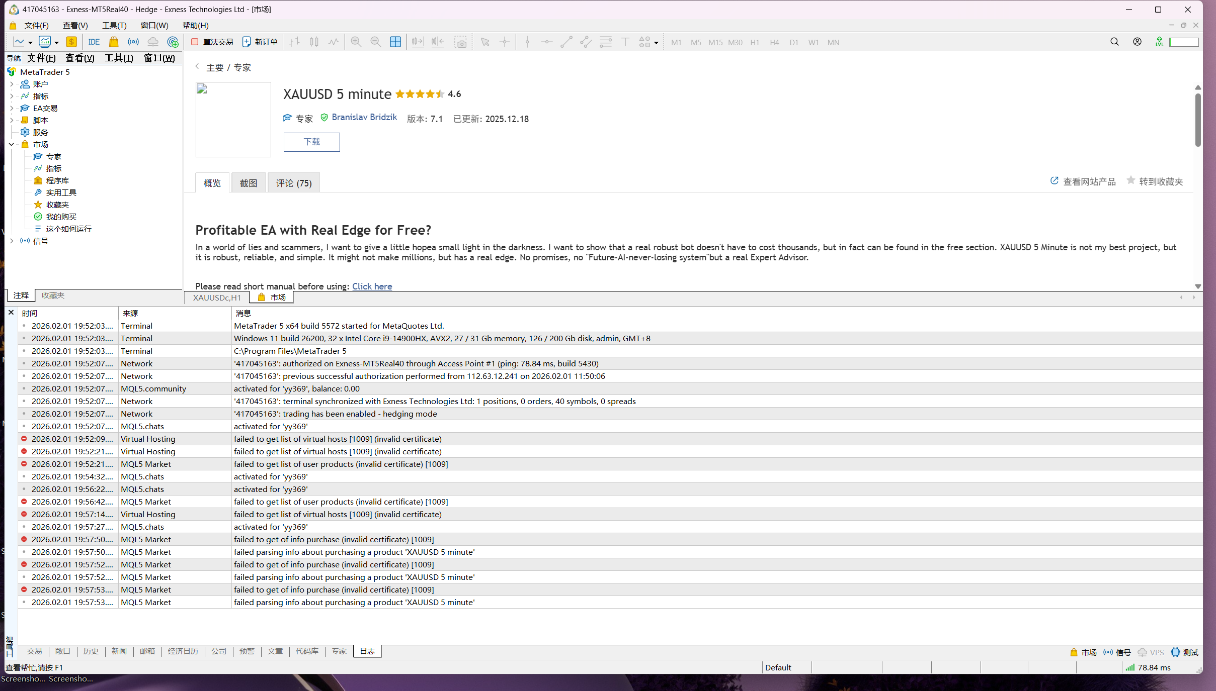Click the gold dollar Market Watch icon

click(x=71, y=42)
